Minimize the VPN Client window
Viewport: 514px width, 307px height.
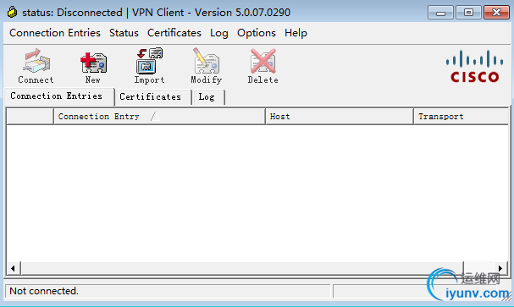[440, 13]
